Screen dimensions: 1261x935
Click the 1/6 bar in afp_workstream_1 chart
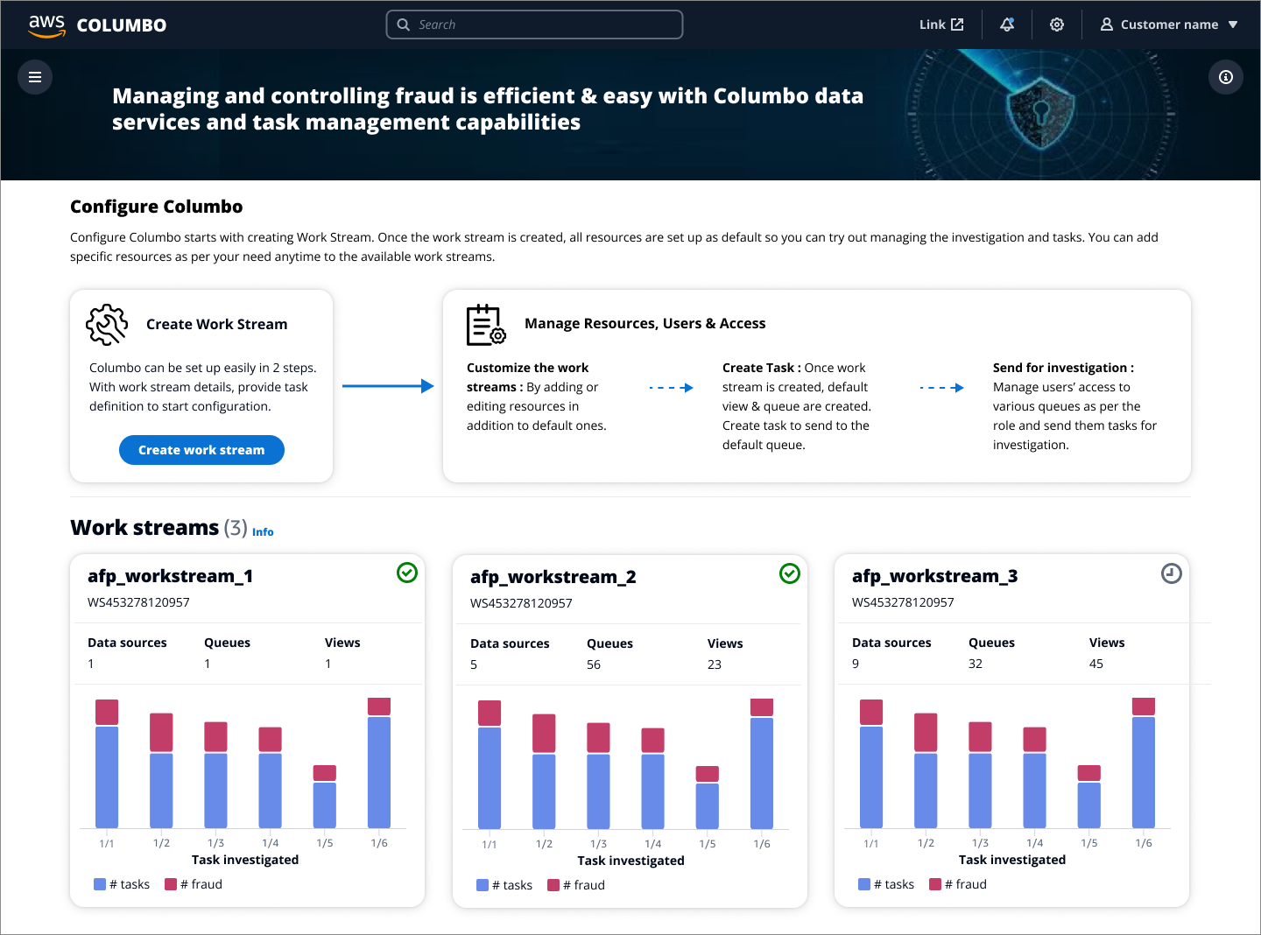379,763
